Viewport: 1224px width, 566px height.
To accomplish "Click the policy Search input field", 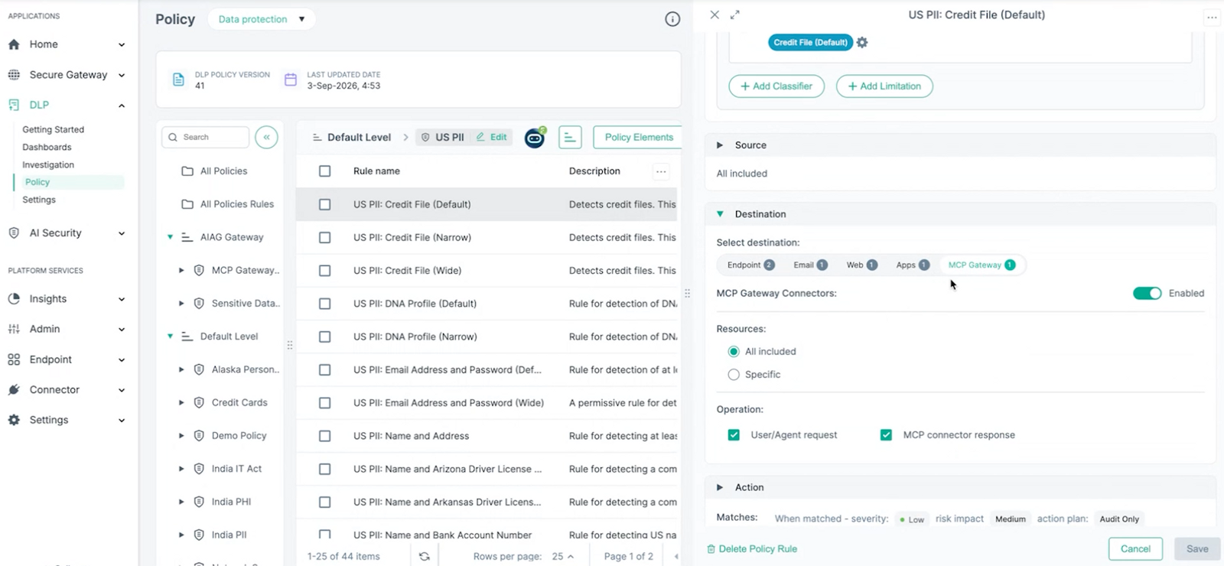I will 205,138.
